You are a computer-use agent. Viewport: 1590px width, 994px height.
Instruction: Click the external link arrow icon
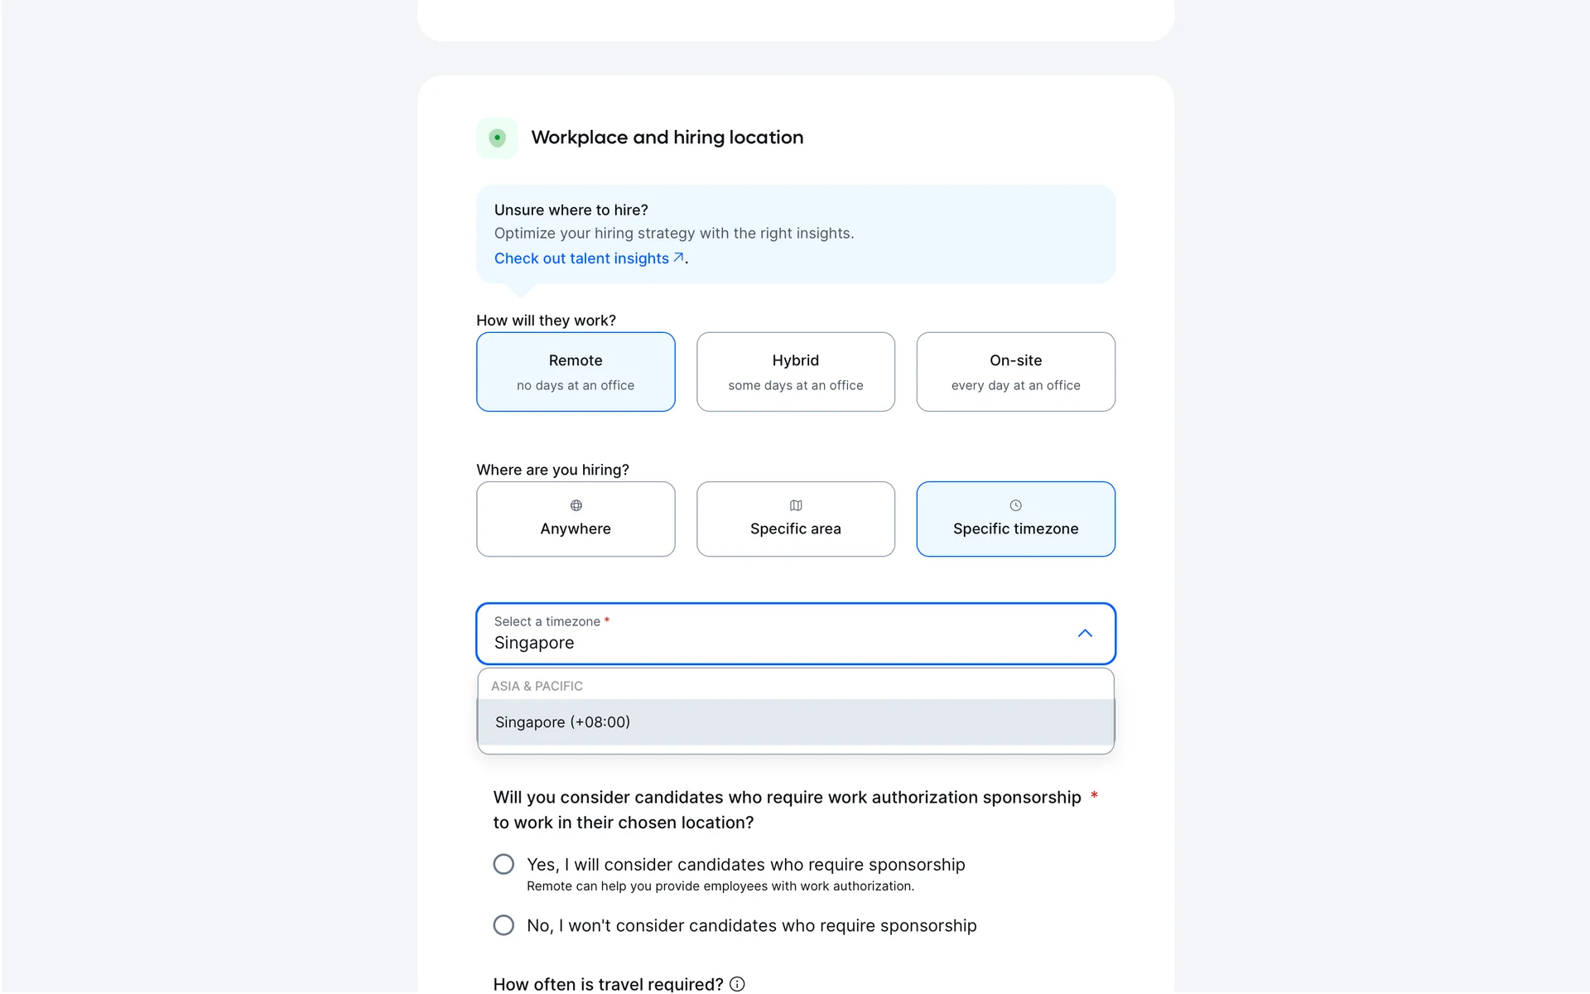(x=678, y=258)
